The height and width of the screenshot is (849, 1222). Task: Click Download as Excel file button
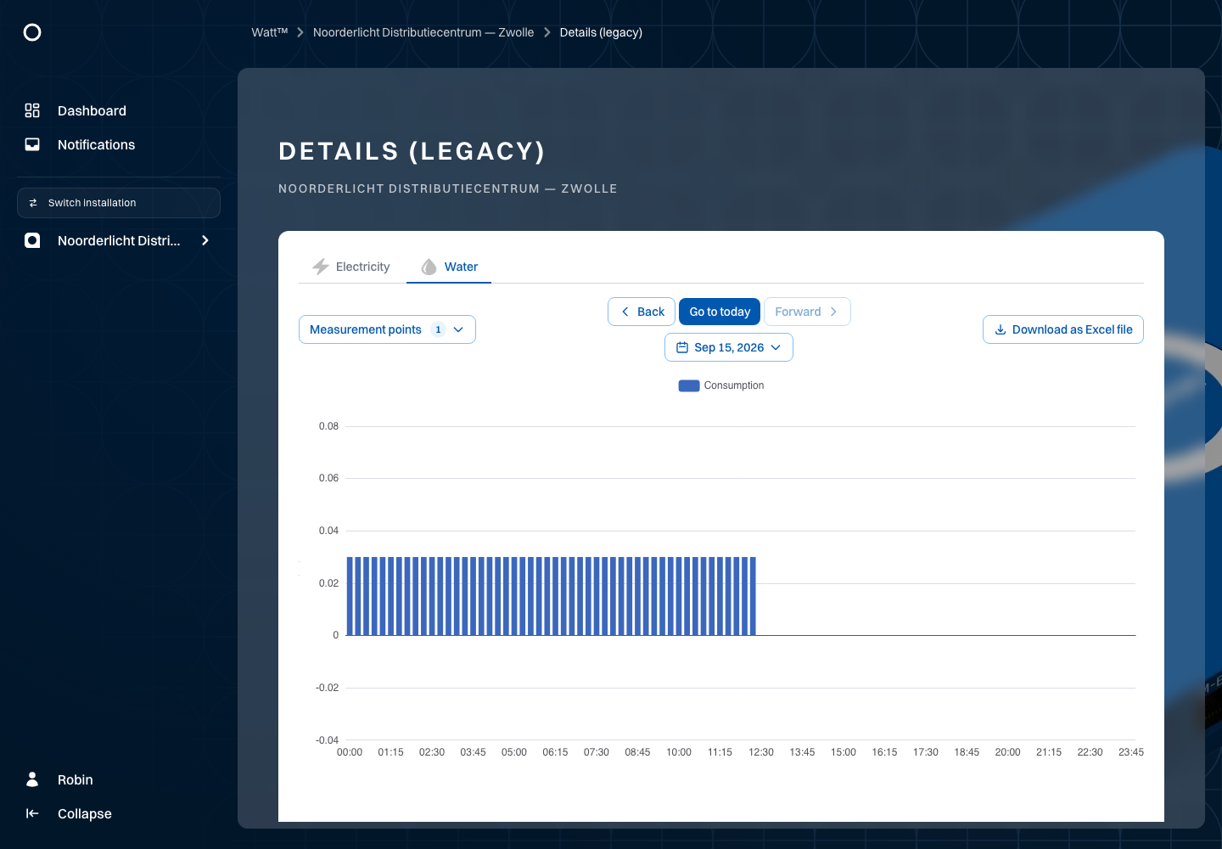(x=1063, y=329)
